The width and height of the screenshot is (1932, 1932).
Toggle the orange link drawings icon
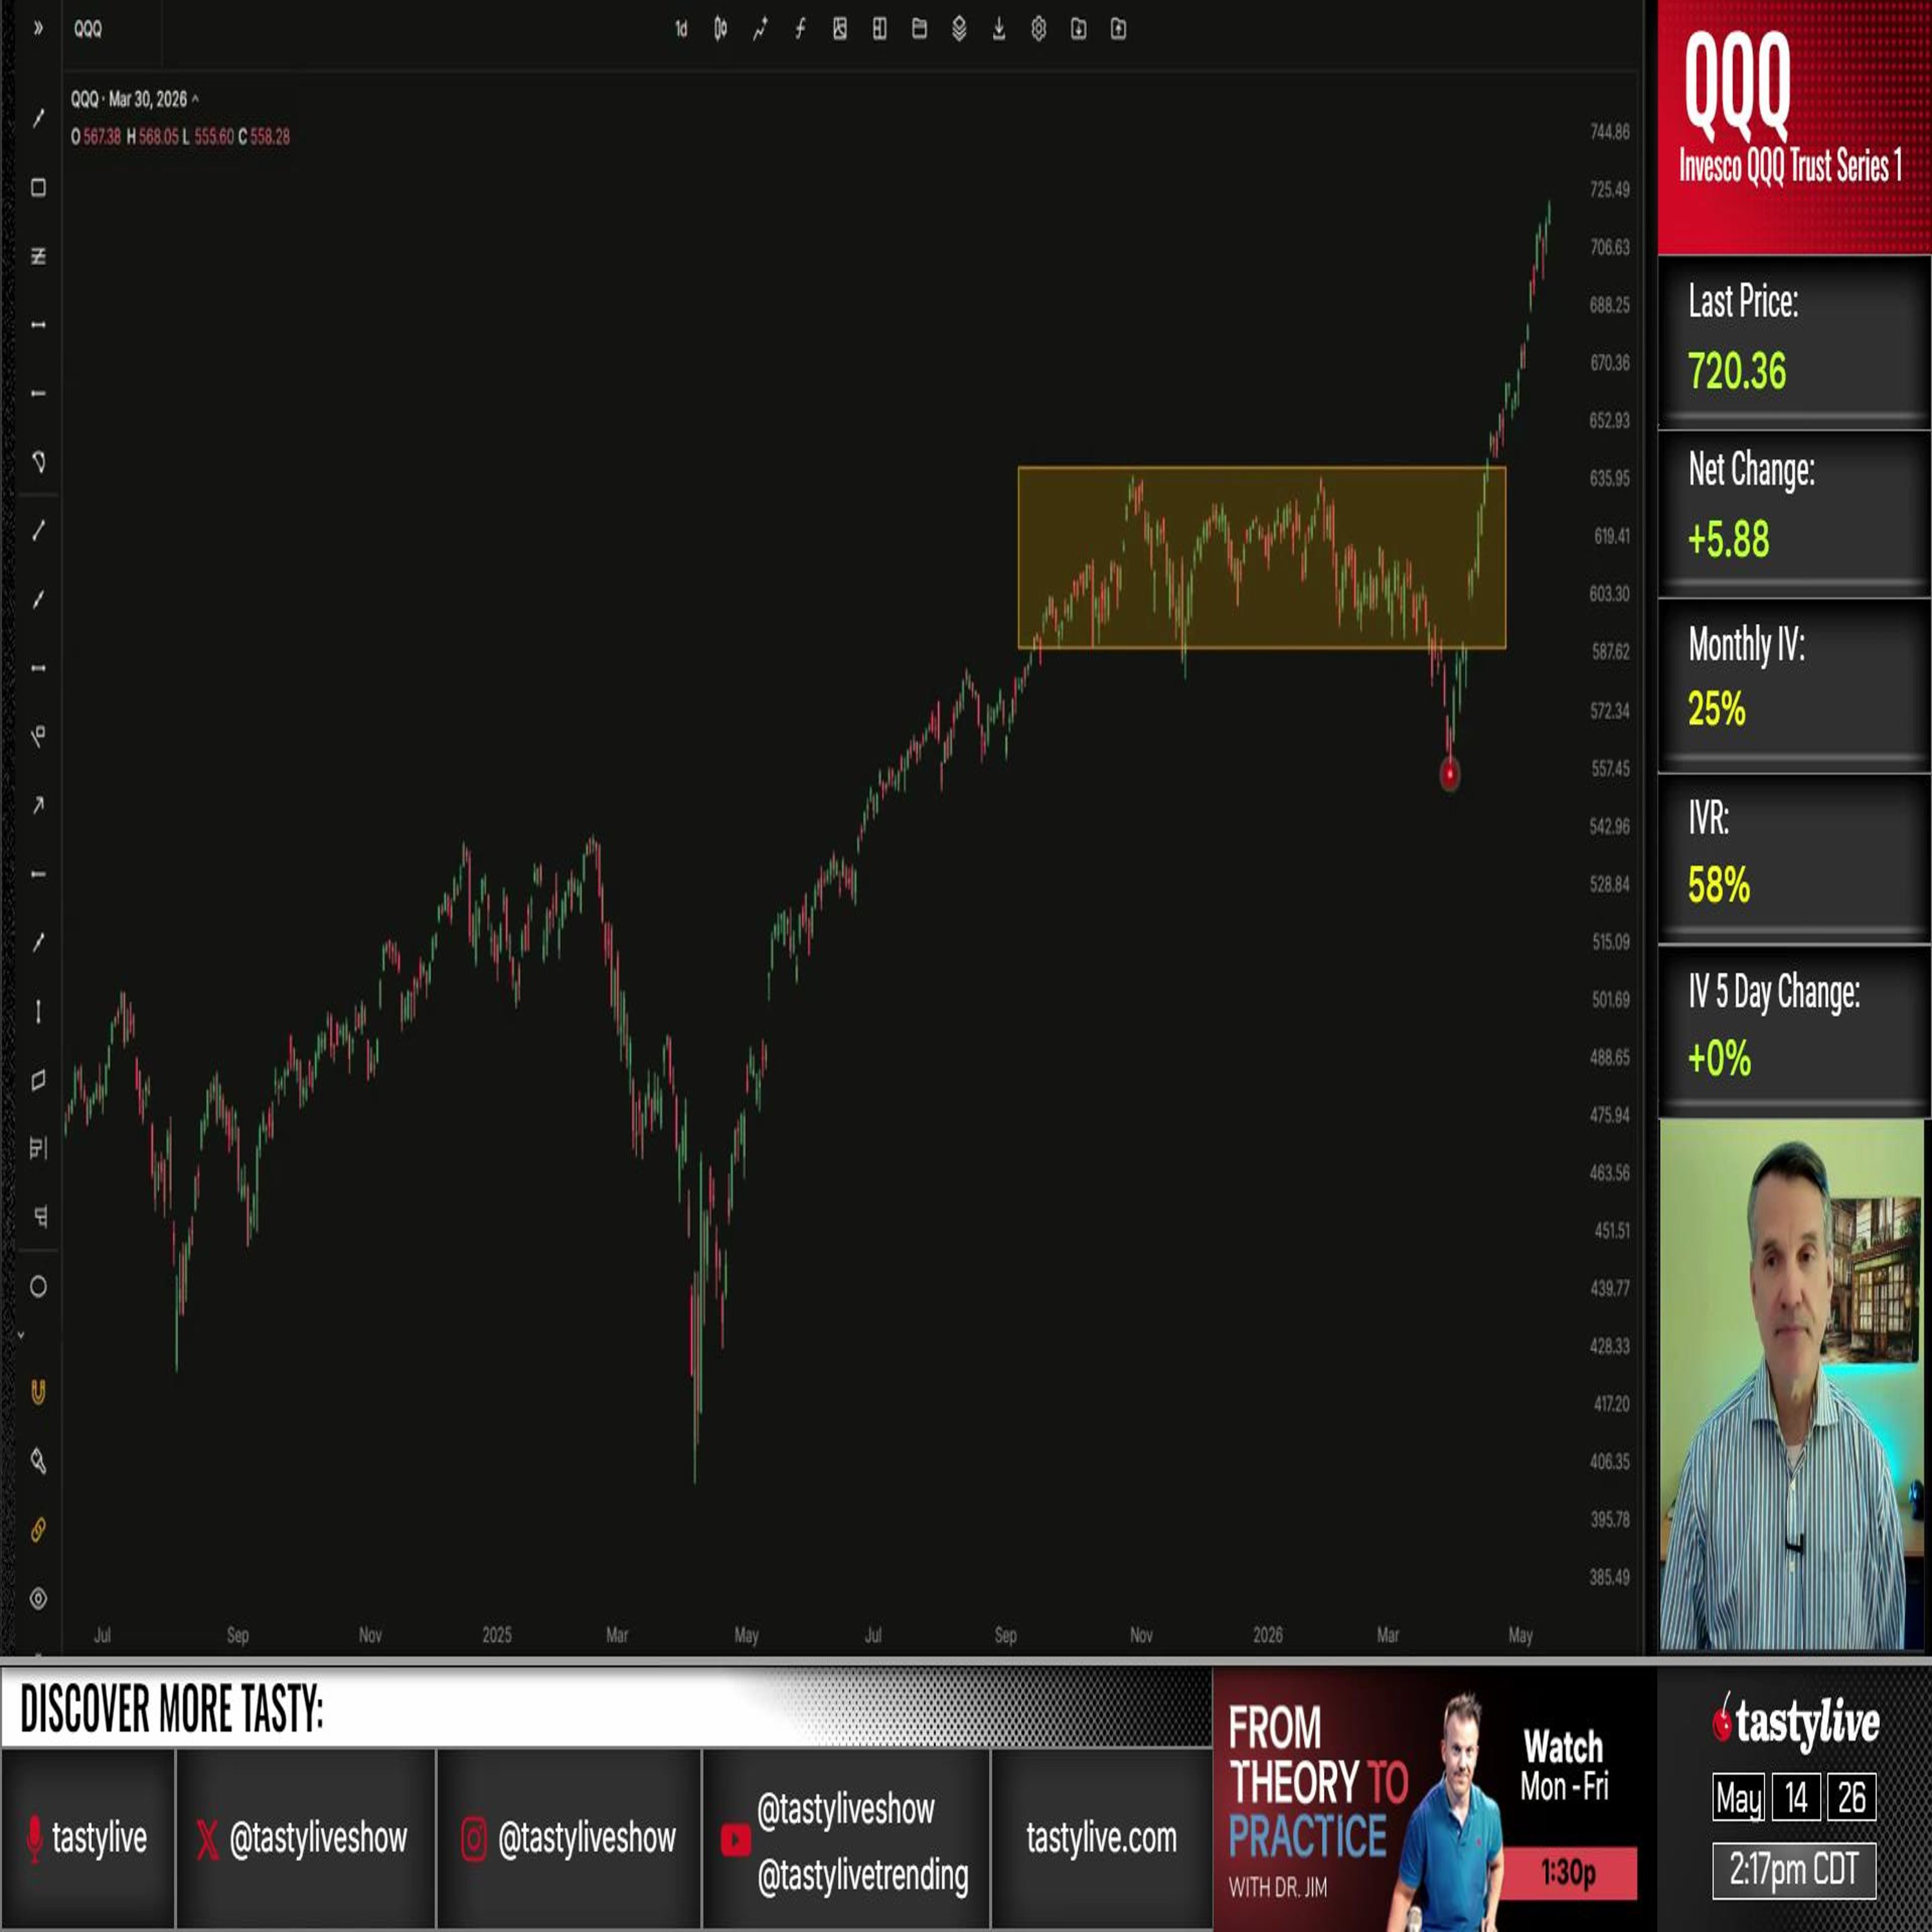coord(38,1530)
